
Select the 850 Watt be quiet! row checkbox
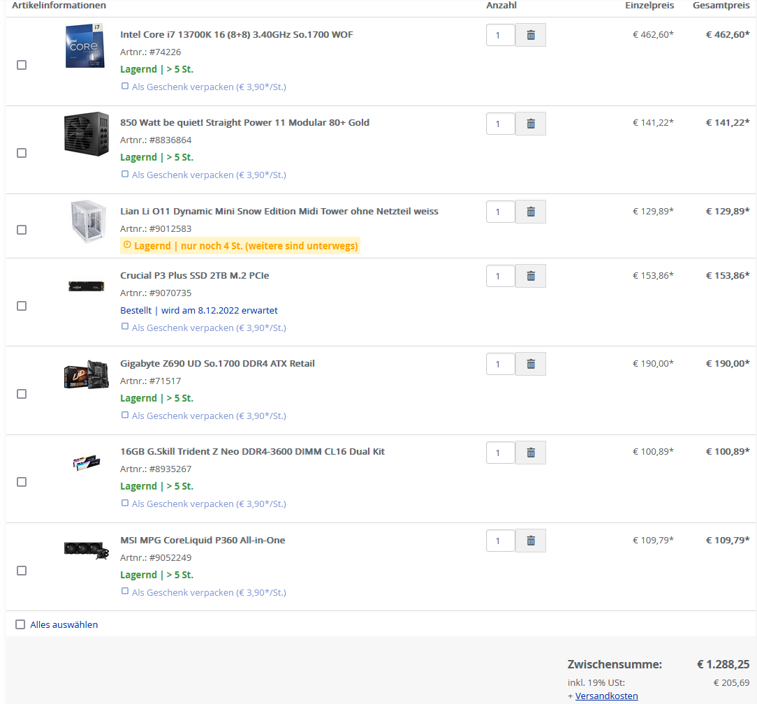click(x=22, y=153)
